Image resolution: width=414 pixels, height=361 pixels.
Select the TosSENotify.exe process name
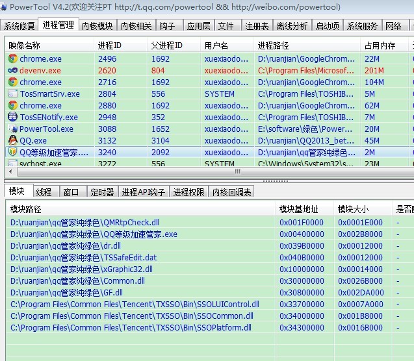pos(49,117)
